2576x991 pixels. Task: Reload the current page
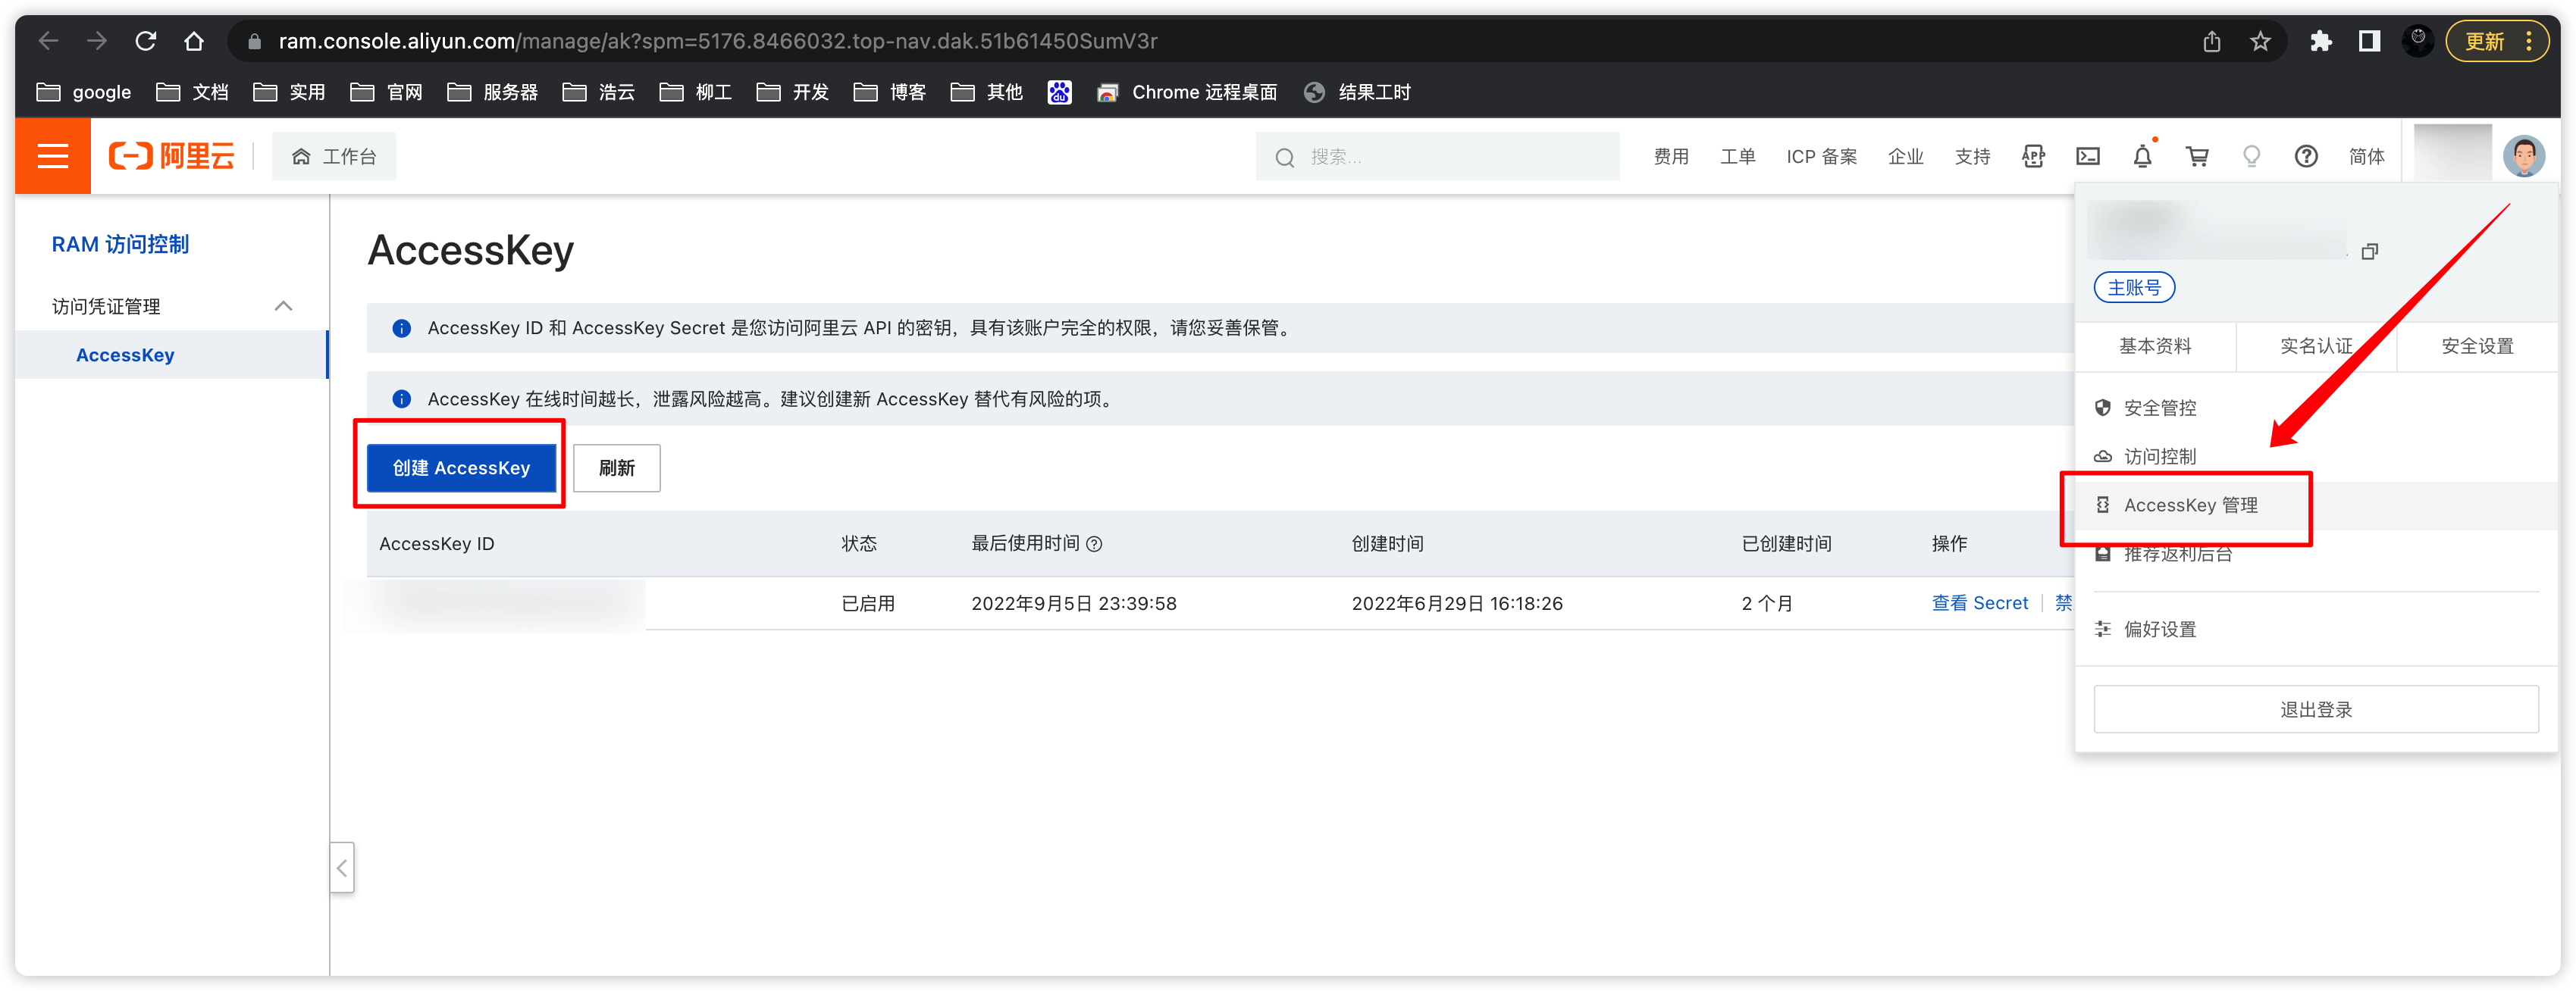[146, 41]
